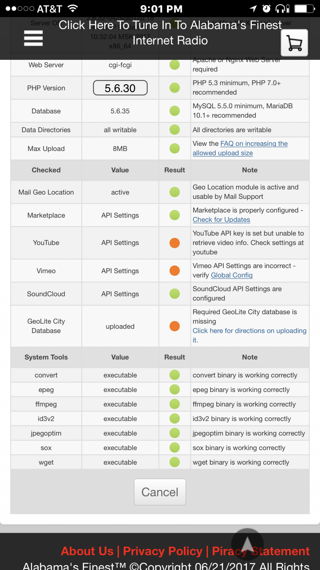Open the Privacy Policy footer link
Screen dimensions: 320x570
[x=163, y=551]
